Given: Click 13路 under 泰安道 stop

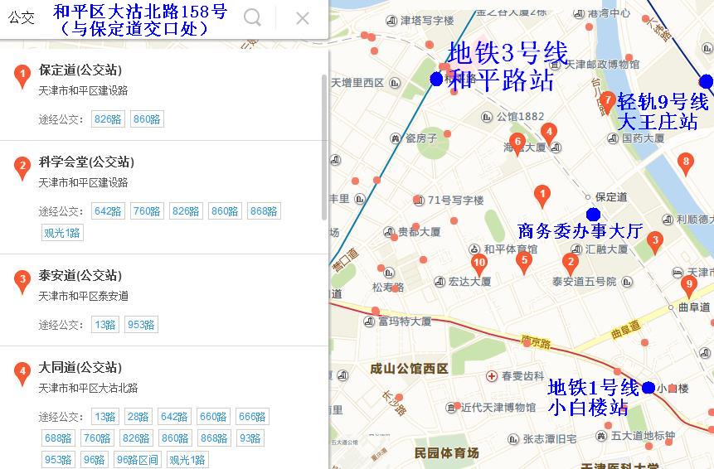Looking at the screenshot, I should point(105,325).
